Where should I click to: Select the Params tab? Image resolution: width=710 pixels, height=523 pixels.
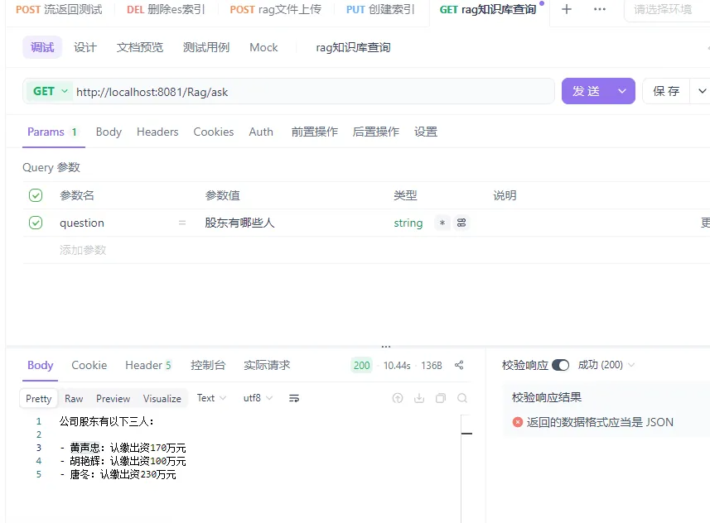[52, 132]
